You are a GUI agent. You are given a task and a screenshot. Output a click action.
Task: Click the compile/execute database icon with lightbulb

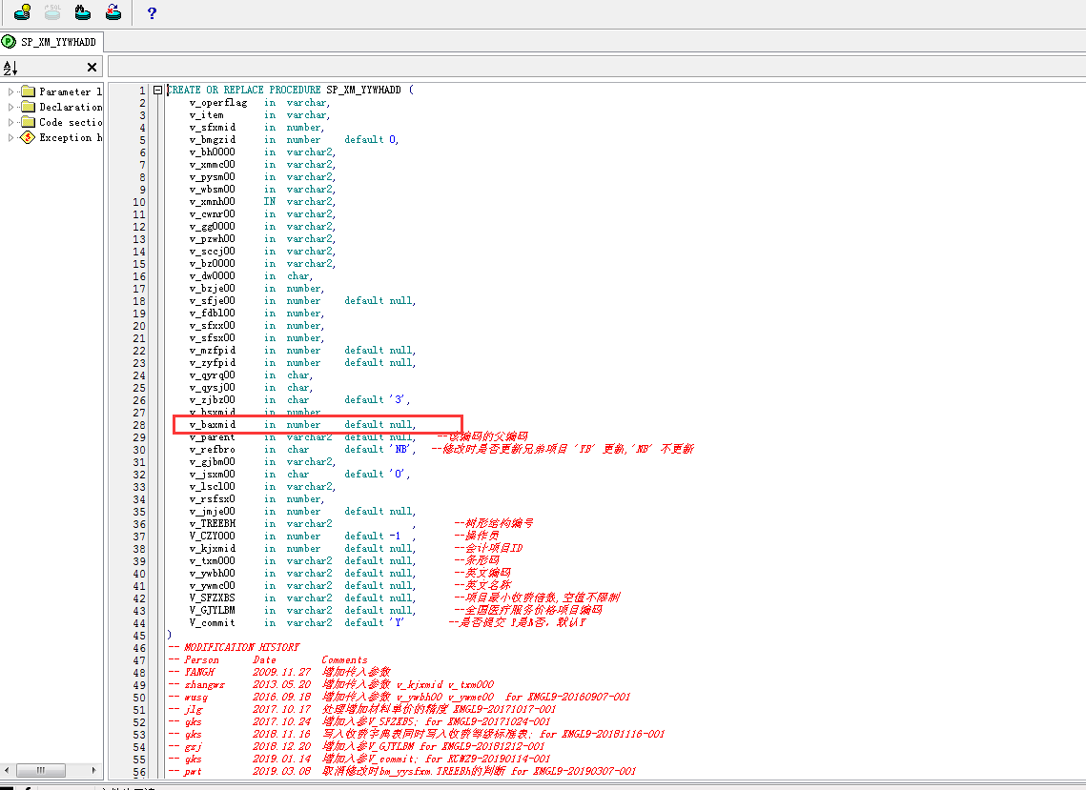(22, 12)
